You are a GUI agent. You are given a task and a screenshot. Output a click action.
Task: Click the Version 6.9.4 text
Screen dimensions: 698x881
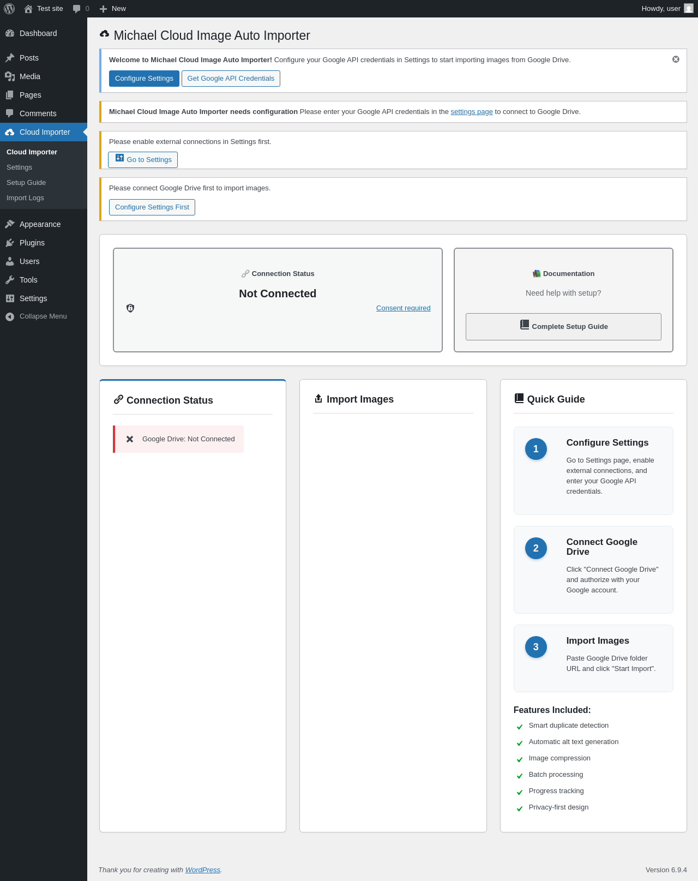tap(666, 870)
